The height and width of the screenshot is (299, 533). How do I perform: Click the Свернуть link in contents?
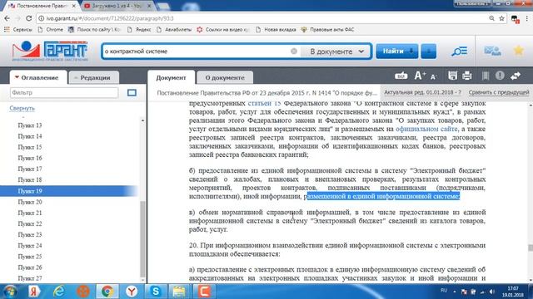pyautogui.click(x=22, y=108)
